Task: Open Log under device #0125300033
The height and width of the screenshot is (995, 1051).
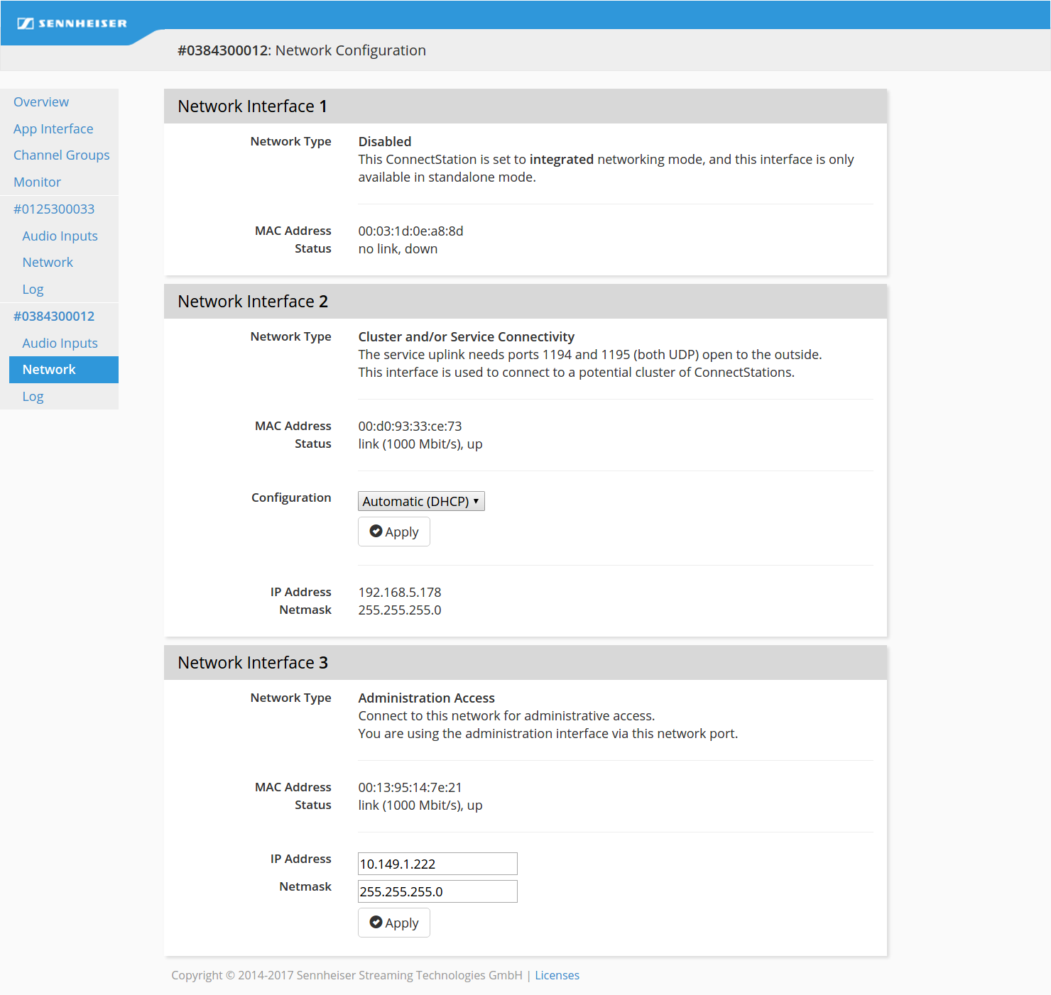Action: 33,290
